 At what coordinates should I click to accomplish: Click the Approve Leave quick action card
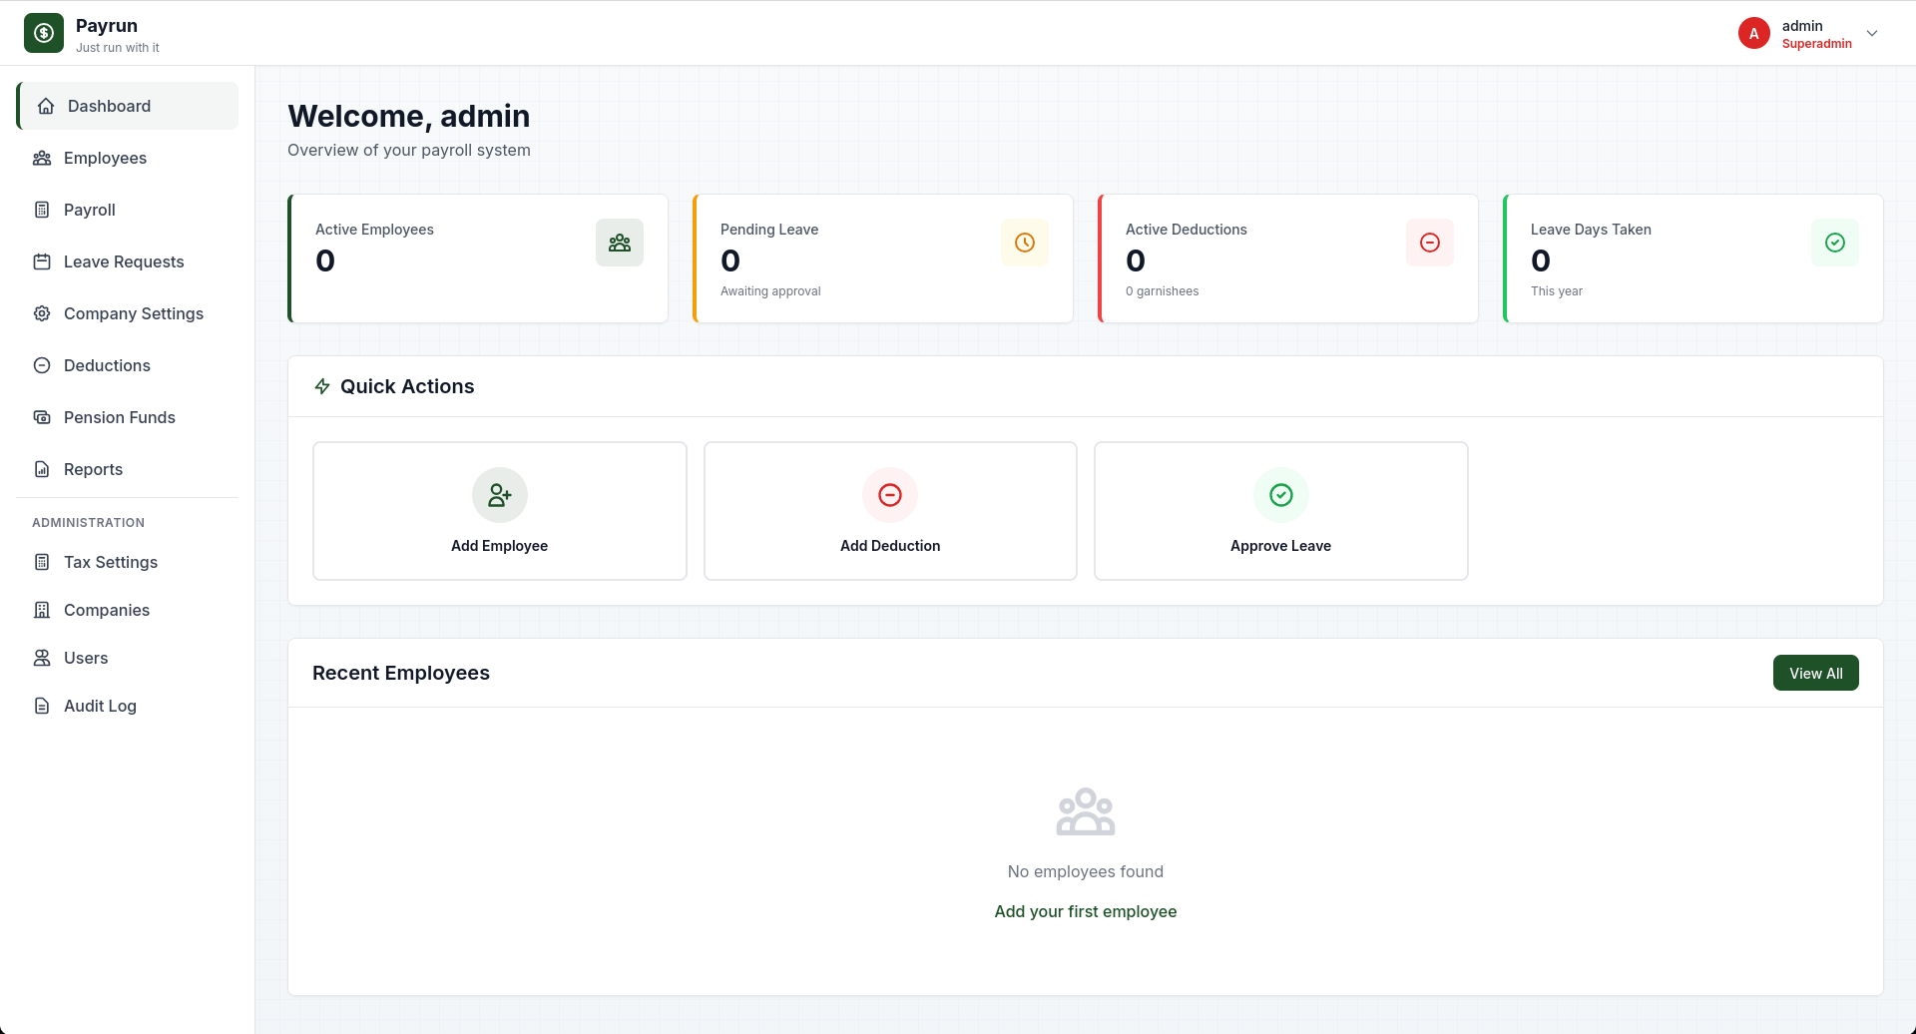tap(1280, 510)
